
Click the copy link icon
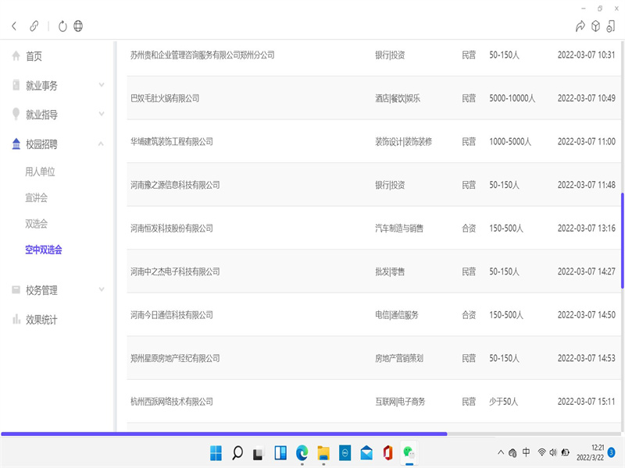(x=34, y=26)
